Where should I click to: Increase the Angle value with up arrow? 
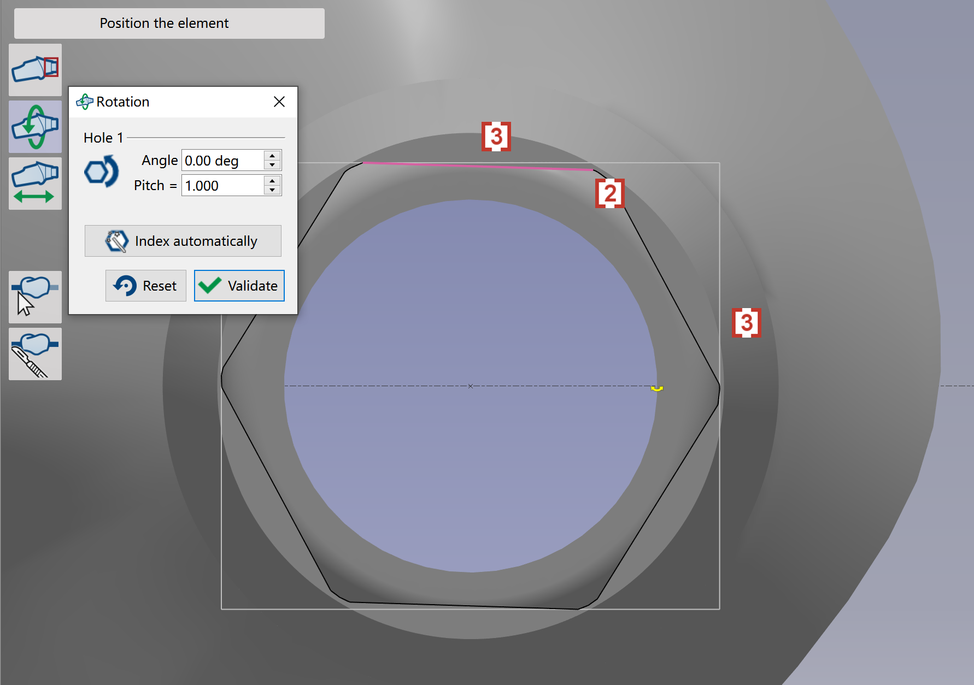point(272,156)
